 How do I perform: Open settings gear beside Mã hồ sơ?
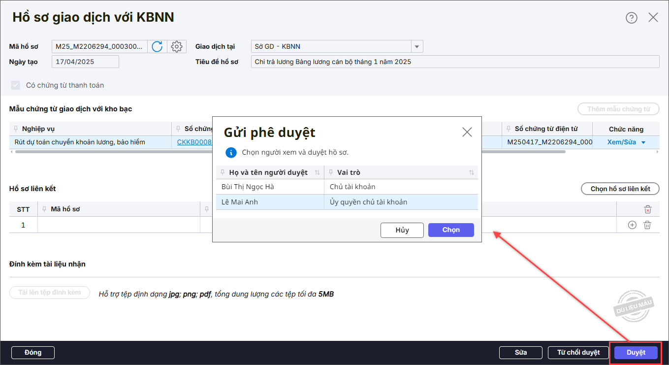[x=176, y=47]
